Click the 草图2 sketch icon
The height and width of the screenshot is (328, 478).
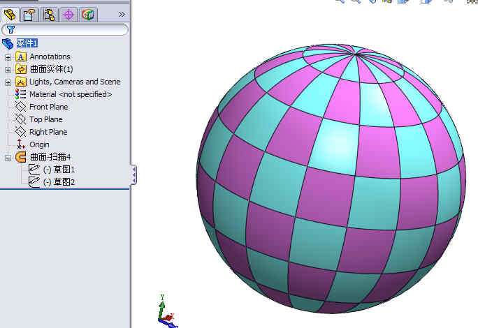click(x=34, y=182)
